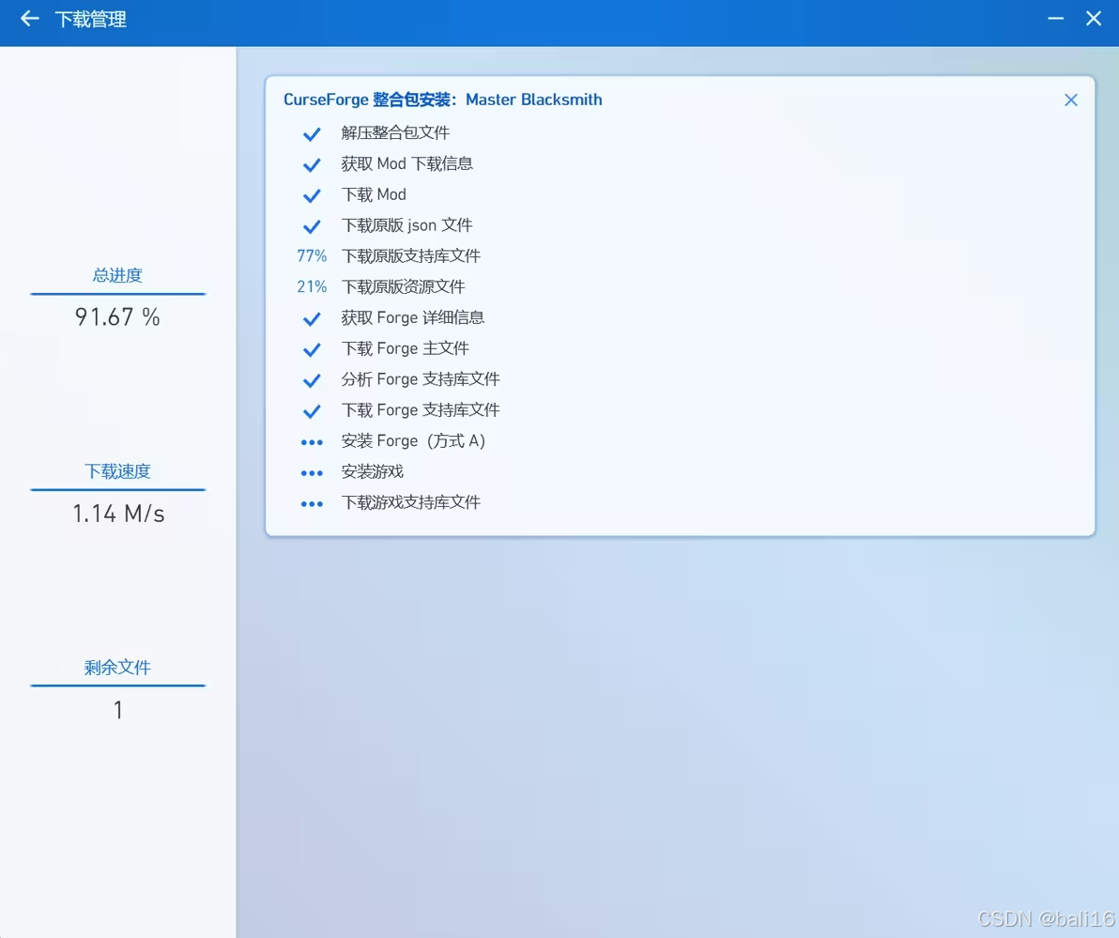Select the 获取 Forge 详细信息 step text

pos(412,317)
